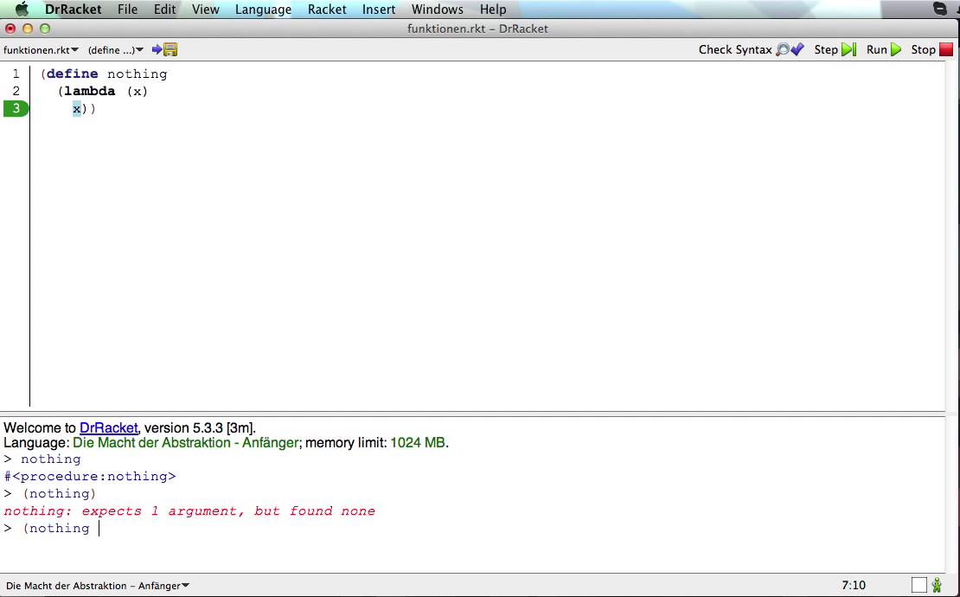Click the running figure icon in status bar
The height and width of the screenshot is (597, 960).
pyautogui.click(x=937, y=586)
